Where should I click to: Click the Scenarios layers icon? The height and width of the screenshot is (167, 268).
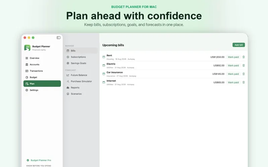coord(68,94)
